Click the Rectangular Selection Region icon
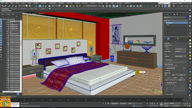The height and width of the screenshot is (108, 192). pos(33,6)
